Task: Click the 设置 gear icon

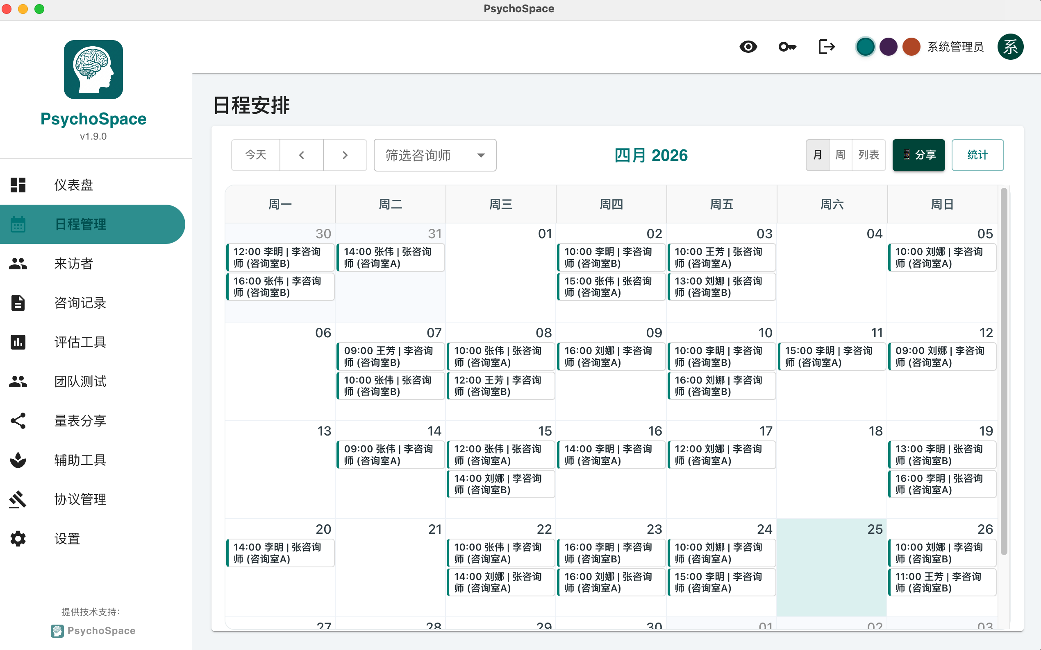Action: pos(18,539)
